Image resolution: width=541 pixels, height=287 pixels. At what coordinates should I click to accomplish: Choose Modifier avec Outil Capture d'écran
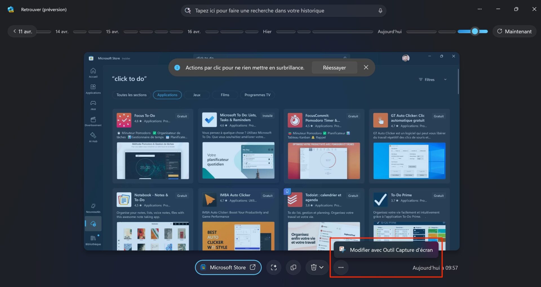point(386,250)
